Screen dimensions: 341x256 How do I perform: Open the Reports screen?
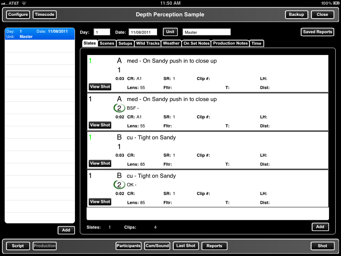(x=214, y=246)
